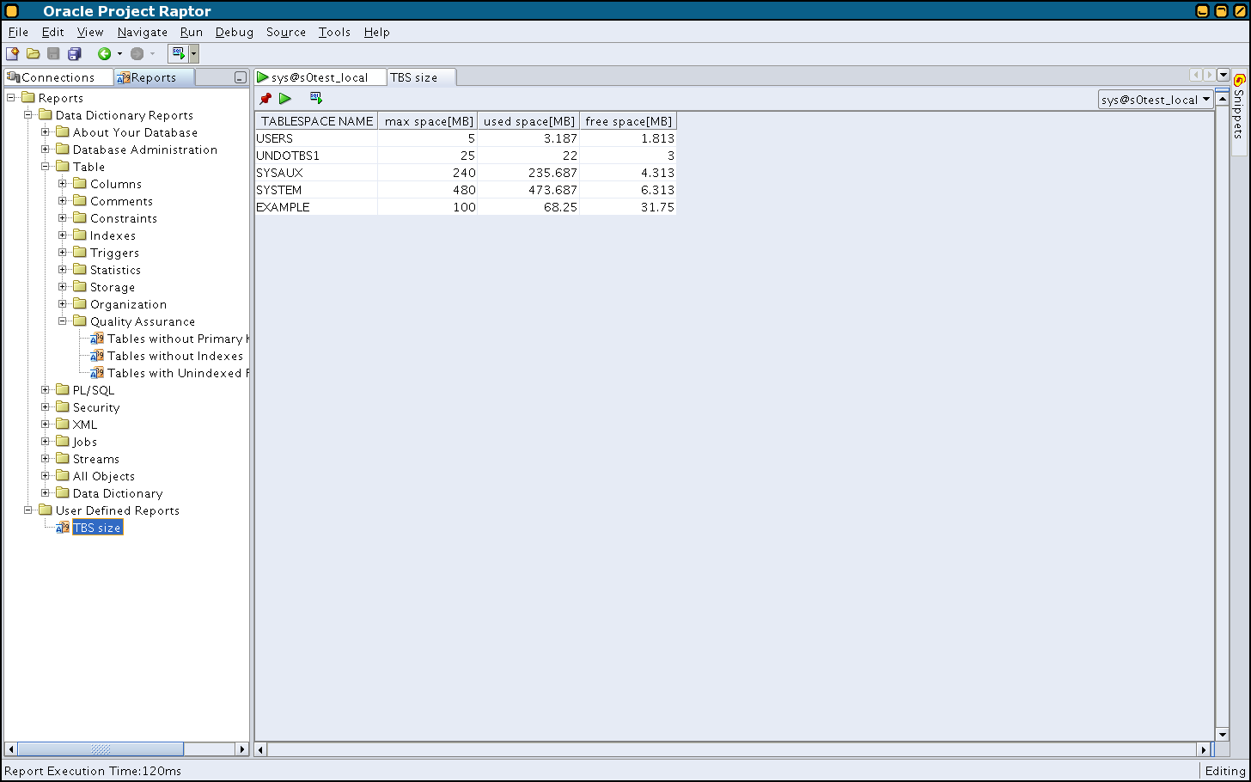Click the SQL run icon in report toolbar
Image resolution: width=1251 pixels, height=782 pixels.
[315, 99]
